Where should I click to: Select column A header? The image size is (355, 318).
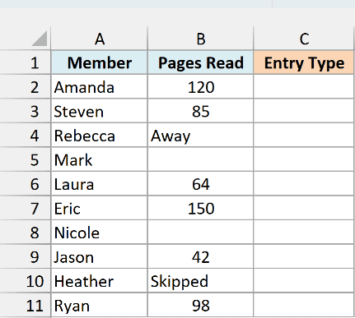point(100,39)
